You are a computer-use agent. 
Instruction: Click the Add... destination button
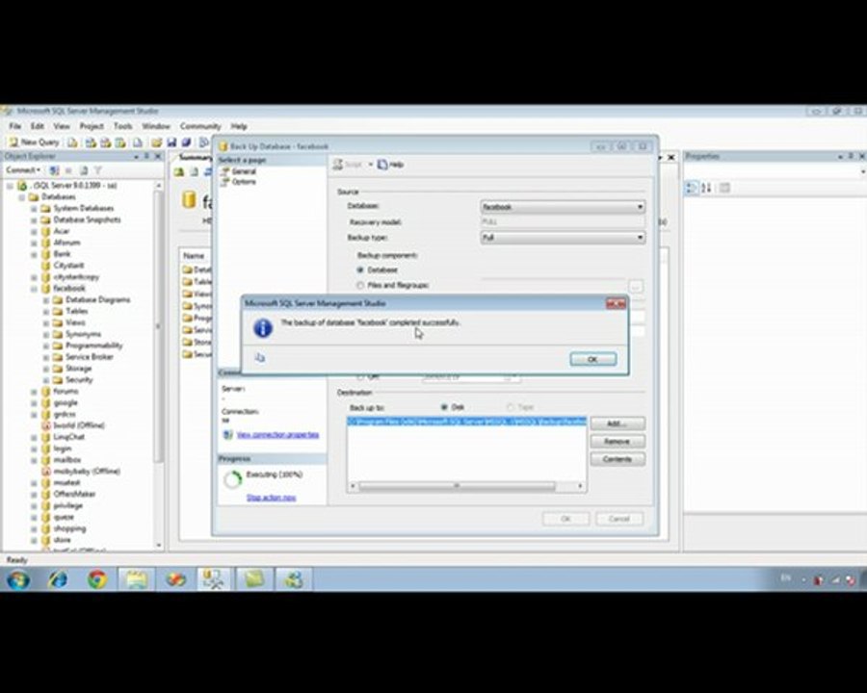pyautogui.click(x=617, y=423)
